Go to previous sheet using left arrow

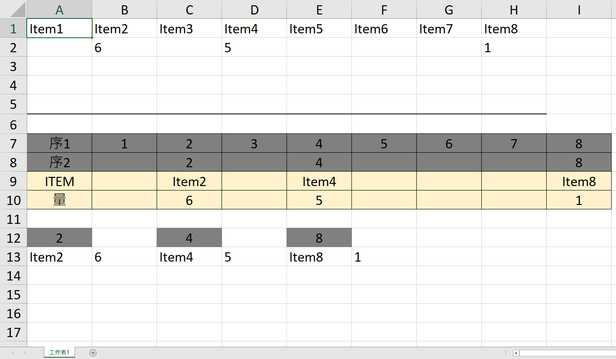(13, 352)
